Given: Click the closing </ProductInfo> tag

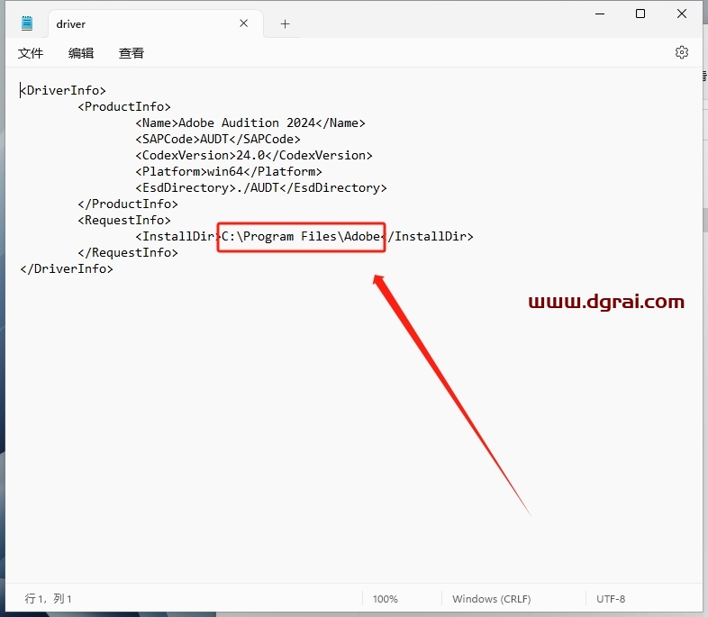Looking at the screenshot, I should 128,204.
